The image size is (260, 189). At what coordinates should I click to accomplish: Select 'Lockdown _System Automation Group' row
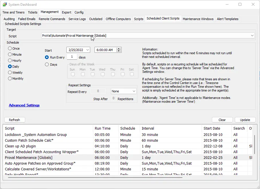128,135
